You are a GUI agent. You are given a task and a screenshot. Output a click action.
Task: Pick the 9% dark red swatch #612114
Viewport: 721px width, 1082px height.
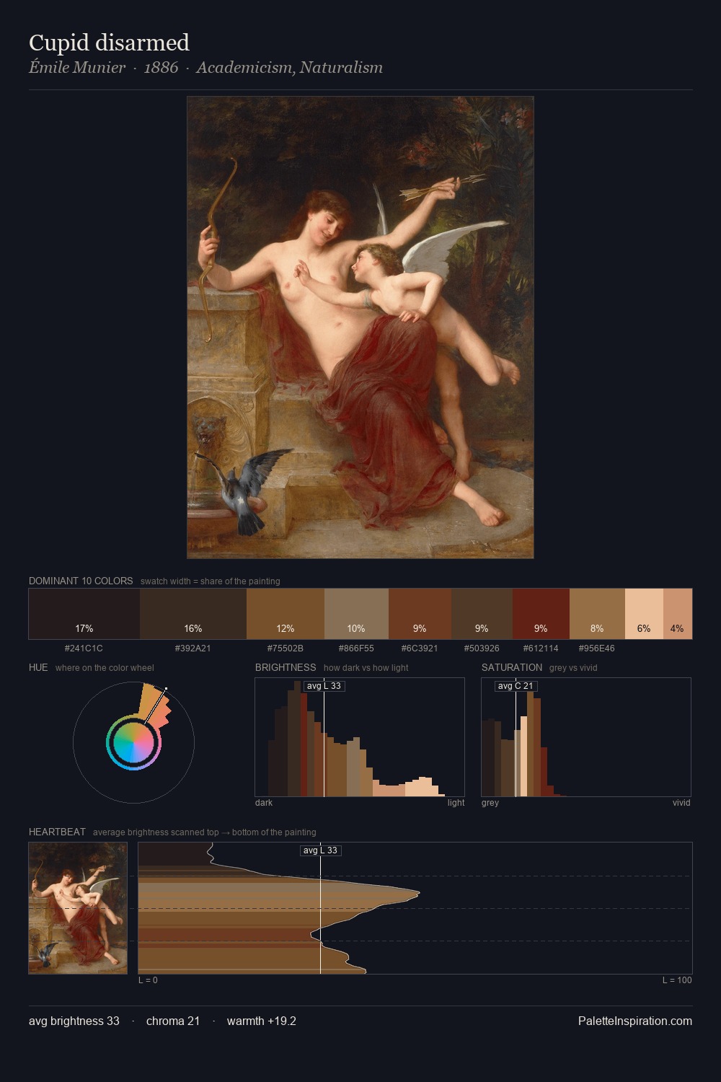(541, 614)
